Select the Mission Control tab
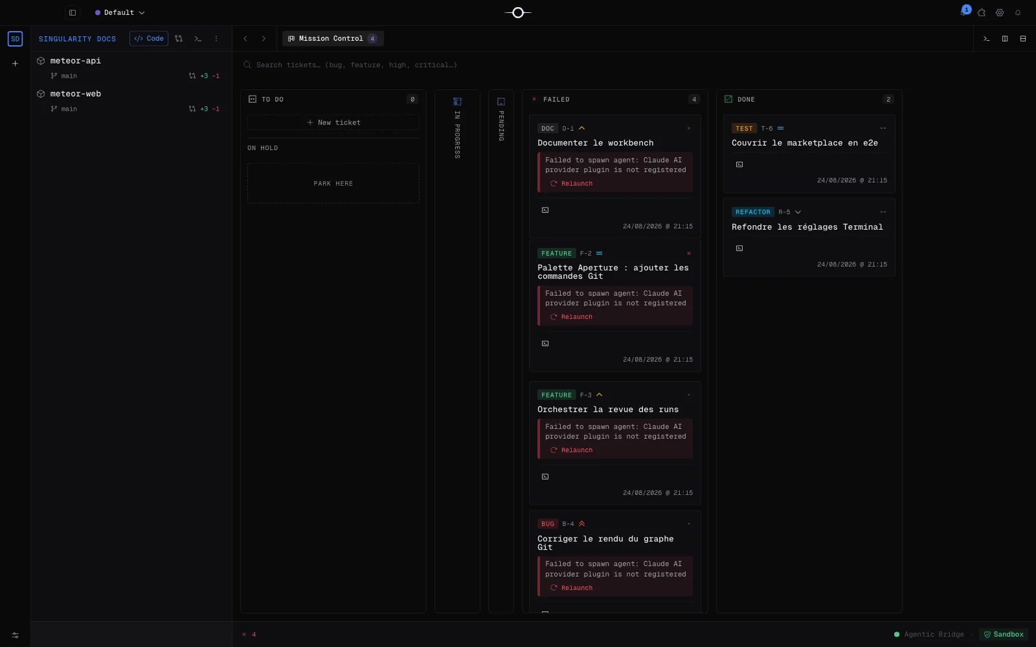This screenshot has height=647, width=1036. (333, 39)
